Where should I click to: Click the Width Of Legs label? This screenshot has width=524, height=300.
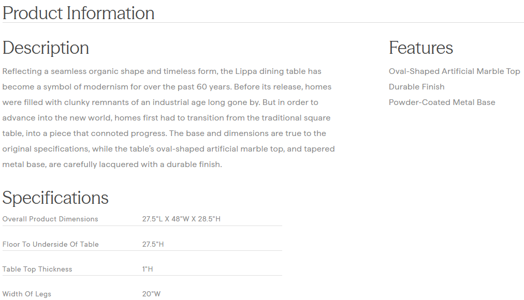(x=27, y=294)
